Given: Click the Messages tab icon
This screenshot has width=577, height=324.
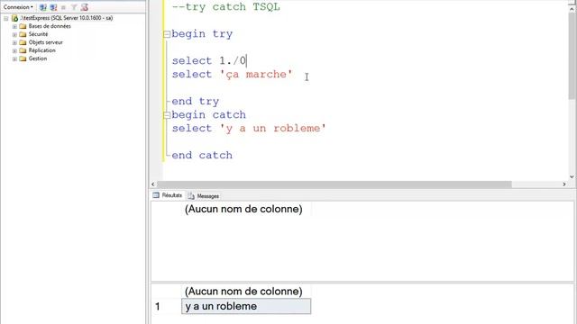Looking at the screenshot, I should 191,196.
